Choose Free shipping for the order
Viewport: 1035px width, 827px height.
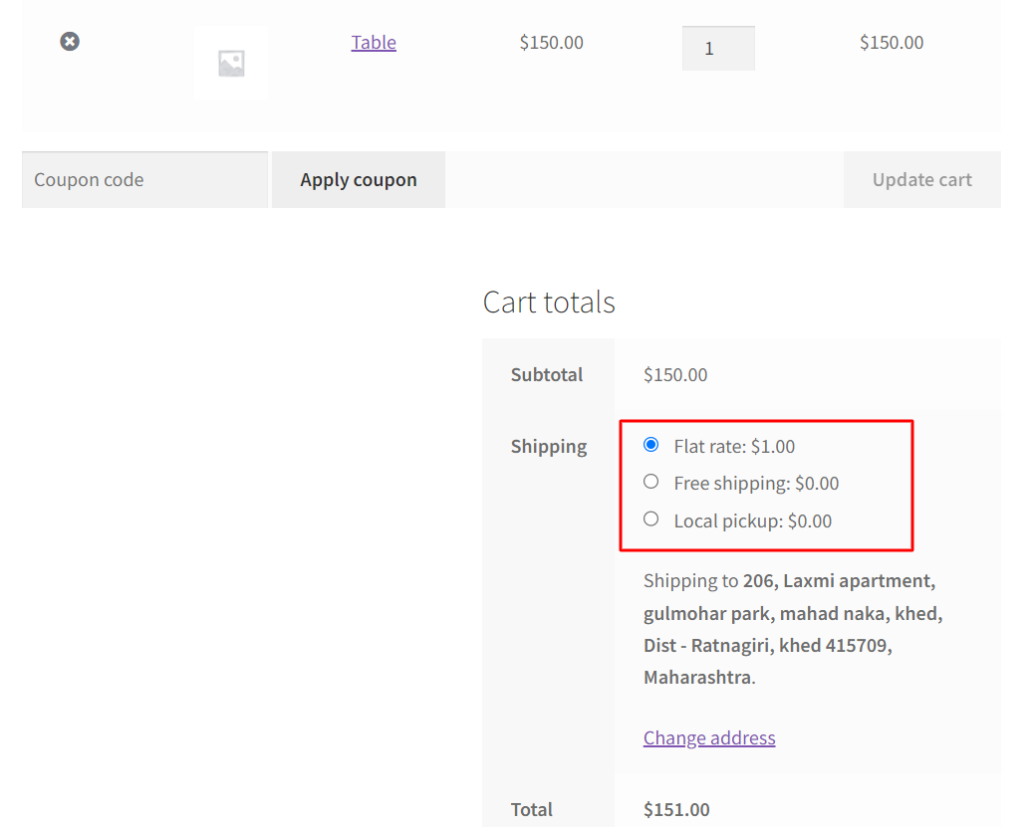pos(650,482)
